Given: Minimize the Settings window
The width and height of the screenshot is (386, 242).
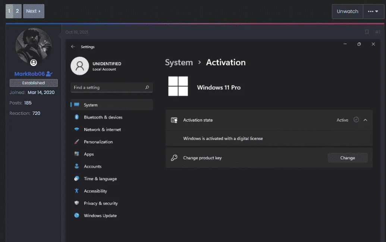Looking at the screenshot, I should pyautogui.click(x=345, y=44).
